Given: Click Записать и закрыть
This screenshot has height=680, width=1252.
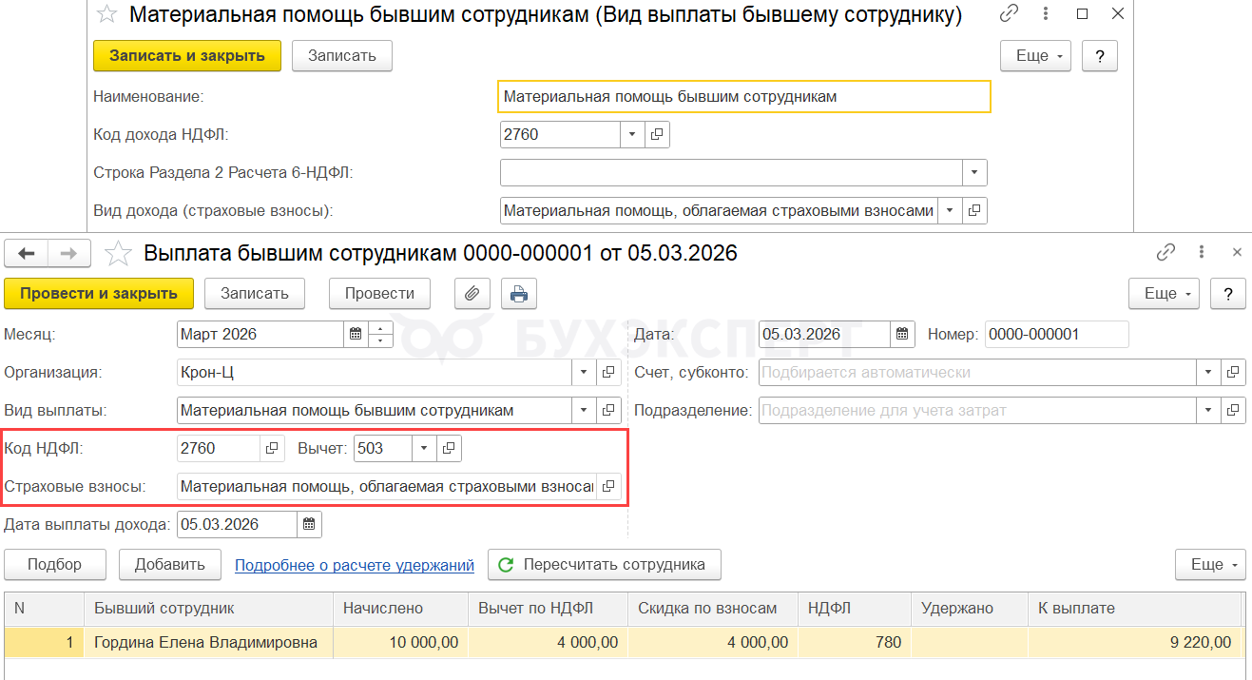Looking at the screenshot, I should click(x=187, y=56).
